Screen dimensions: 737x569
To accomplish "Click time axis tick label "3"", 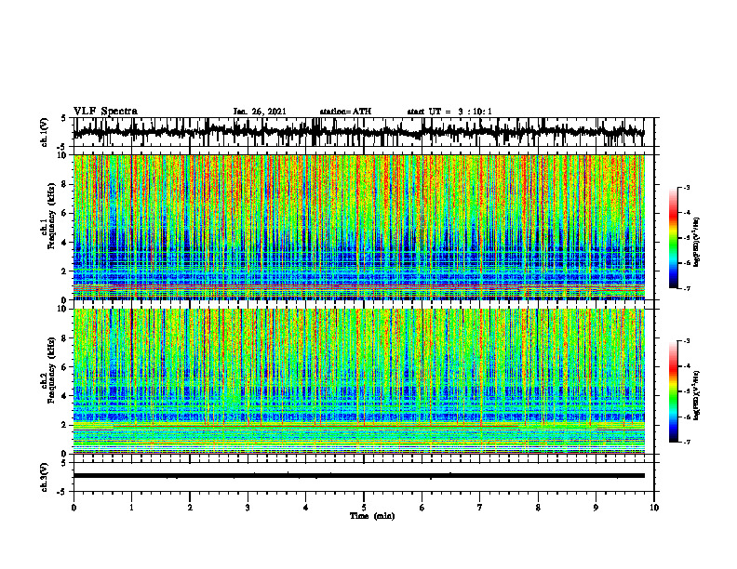I will coord(248,508).
